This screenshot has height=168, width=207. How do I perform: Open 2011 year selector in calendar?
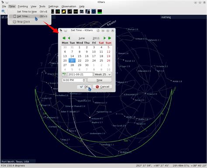point(96,38)
